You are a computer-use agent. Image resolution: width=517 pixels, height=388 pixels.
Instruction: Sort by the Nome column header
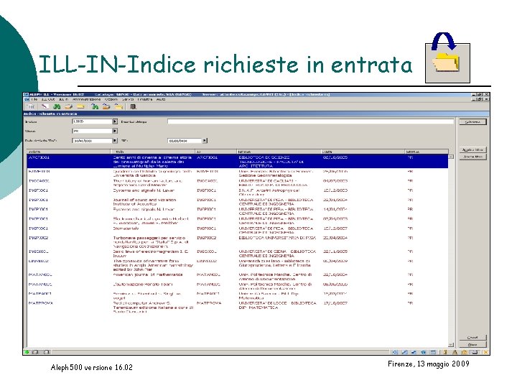pos(279,152)
